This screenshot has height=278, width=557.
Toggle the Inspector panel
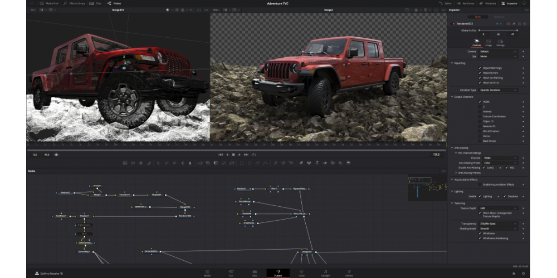tap(510, 3)
